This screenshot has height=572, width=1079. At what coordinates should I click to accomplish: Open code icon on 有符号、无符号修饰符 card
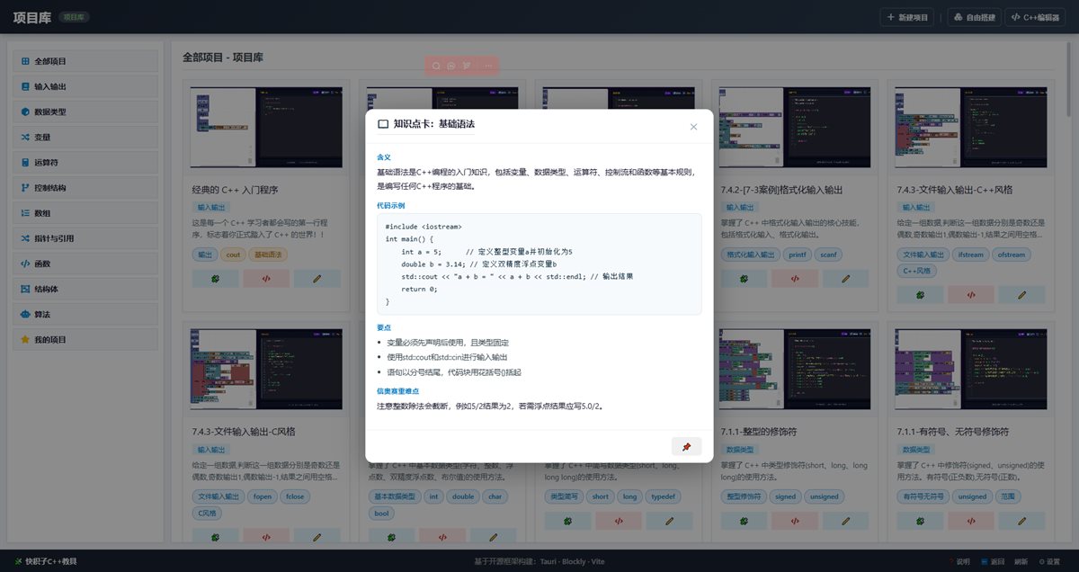point(971,521)
